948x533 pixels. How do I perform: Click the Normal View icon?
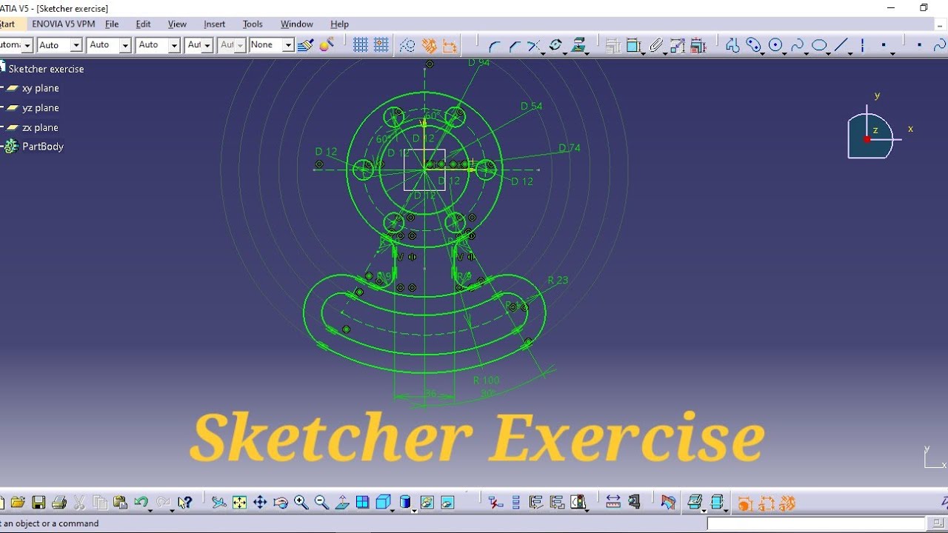click(342, 503)
